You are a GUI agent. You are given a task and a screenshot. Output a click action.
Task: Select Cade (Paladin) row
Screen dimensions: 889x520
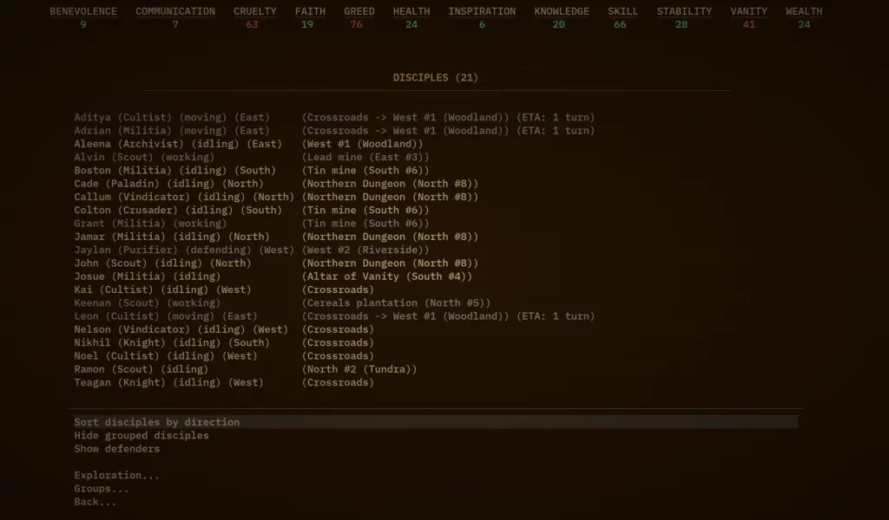tap(276, 184)
